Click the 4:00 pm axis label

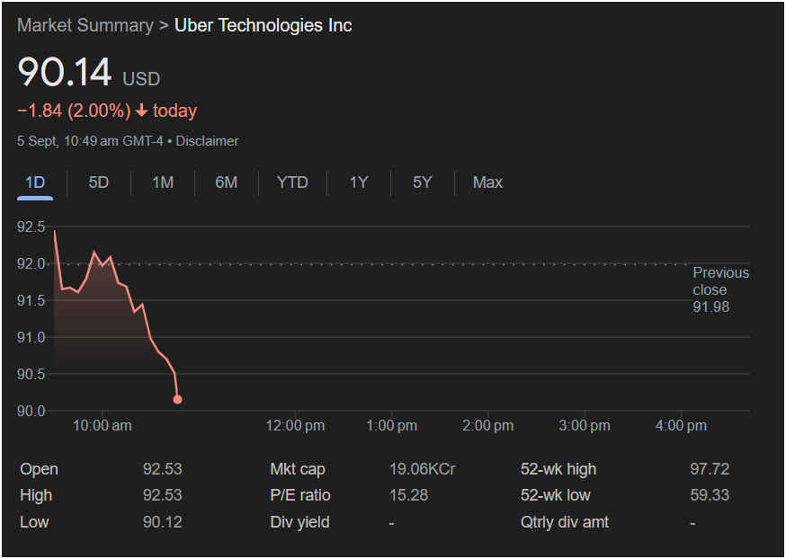(x=681, y=426)
